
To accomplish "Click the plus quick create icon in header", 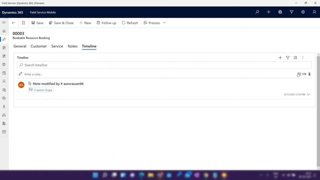I will [268, 12].
